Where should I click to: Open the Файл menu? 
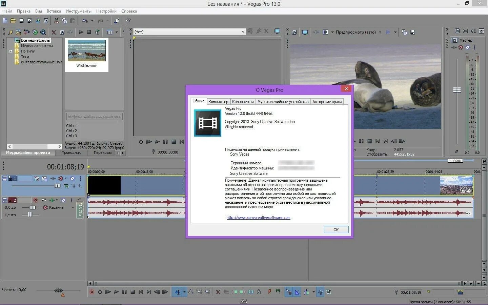(7, 11)
